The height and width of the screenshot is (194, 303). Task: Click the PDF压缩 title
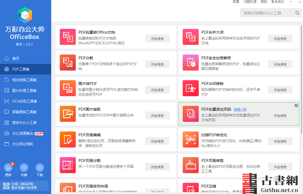point(209,186)
